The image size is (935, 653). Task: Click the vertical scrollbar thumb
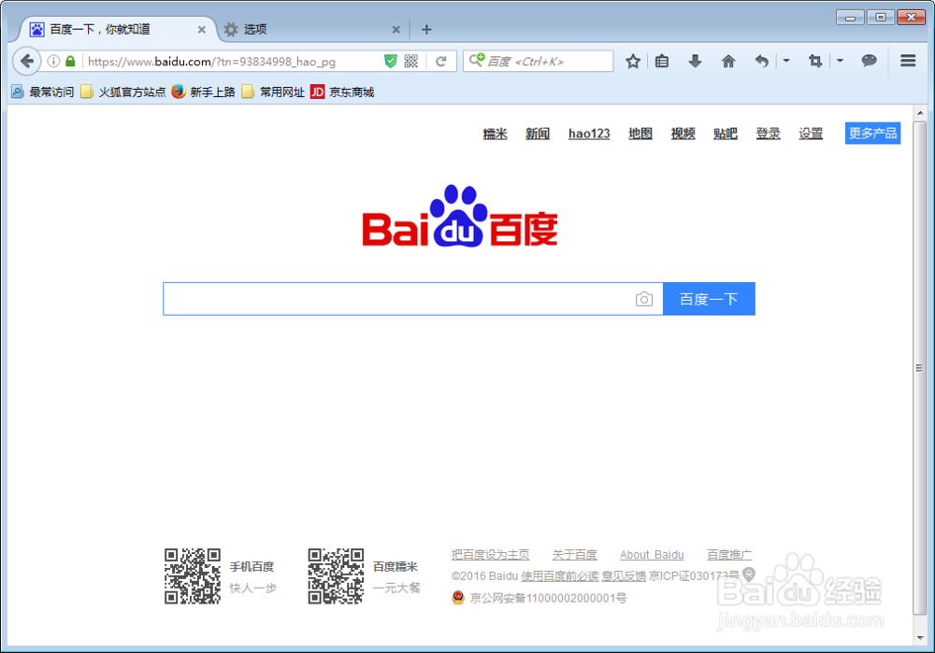pyautogui.click(x=919, y=368)
